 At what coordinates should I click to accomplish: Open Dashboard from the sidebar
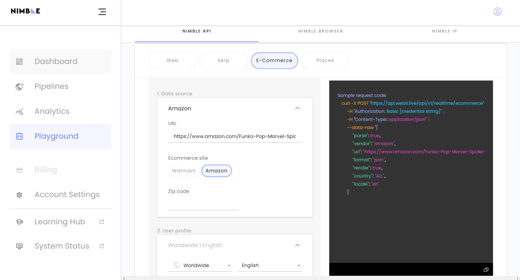point(60,61)
